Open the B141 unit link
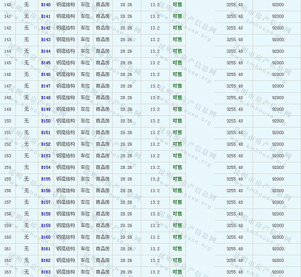 pyautogui.click(x=46, y=16)
